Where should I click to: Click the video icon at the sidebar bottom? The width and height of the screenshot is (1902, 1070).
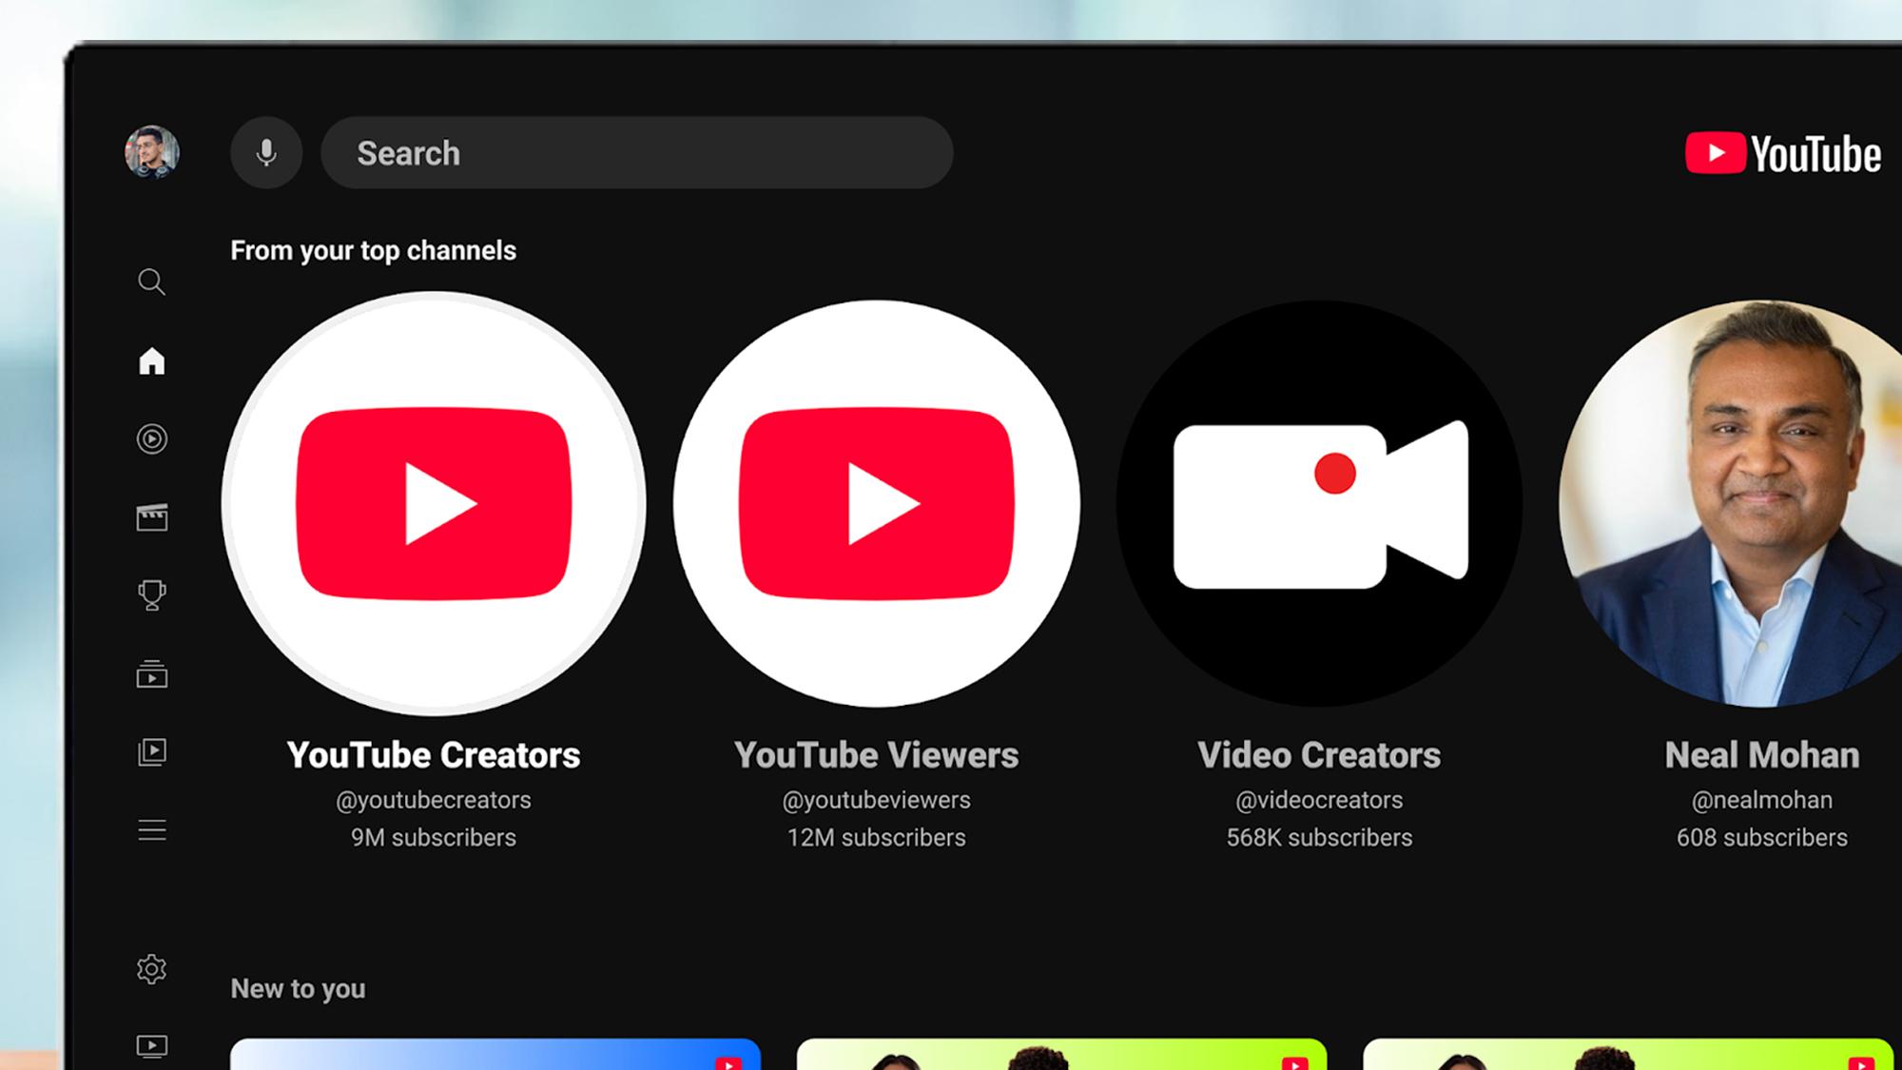[x=151, y=1046]
